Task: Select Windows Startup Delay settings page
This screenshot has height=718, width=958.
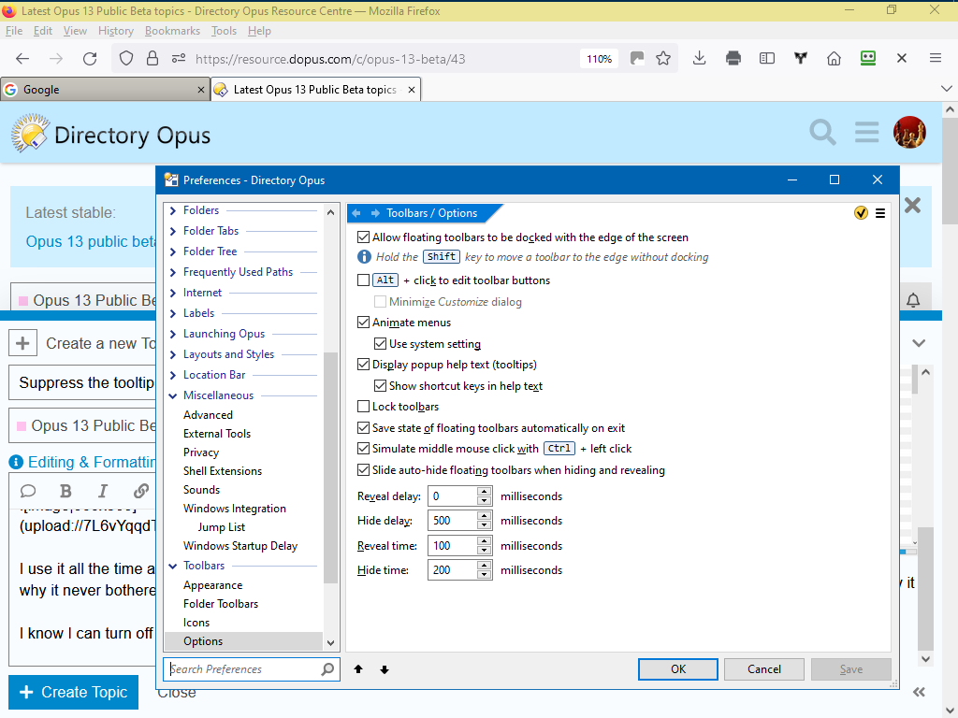Action: coord(240,546)
